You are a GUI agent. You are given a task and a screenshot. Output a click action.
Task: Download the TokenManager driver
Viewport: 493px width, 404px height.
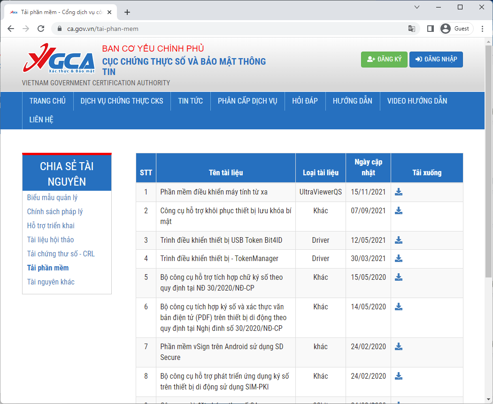[x=399, y=258]
